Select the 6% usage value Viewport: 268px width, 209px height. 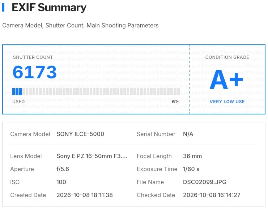coord(175,102)
